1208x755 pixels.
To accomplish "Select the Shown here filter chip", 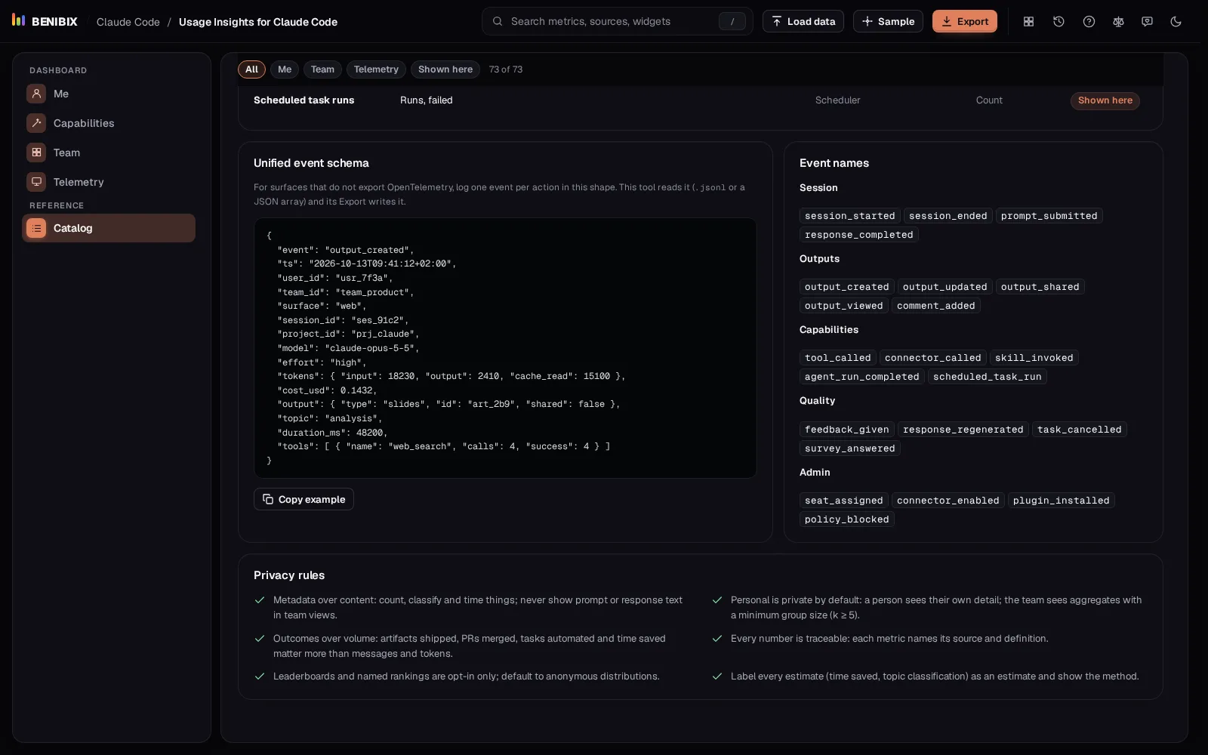I will point(445,69).
